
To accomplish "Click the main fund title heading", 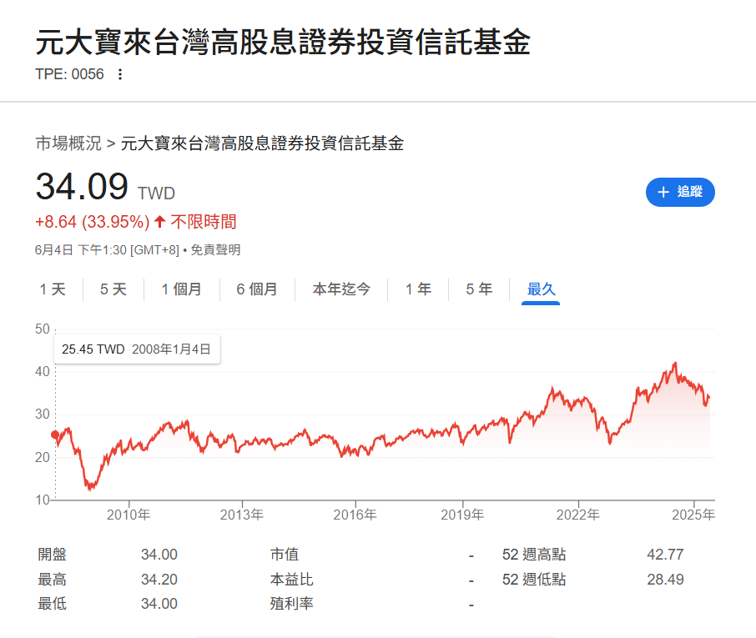I will click(x=283, y=42).
